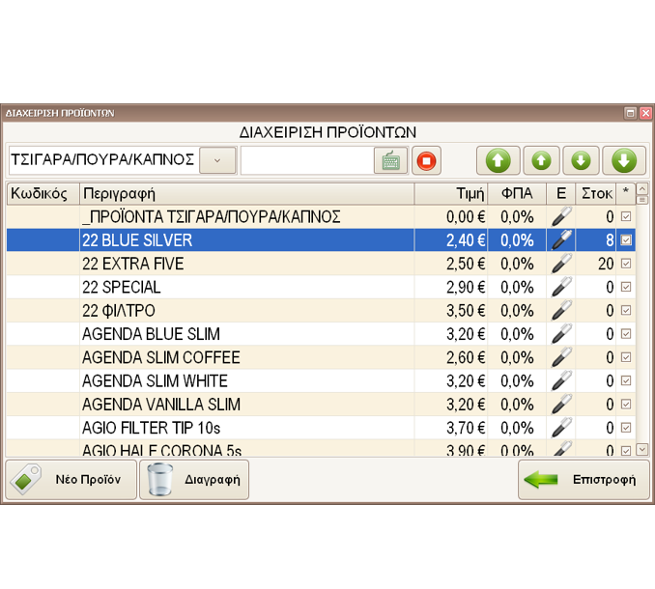
Task: Open the on-screen keyboard icon
Action: pos(390,160)
